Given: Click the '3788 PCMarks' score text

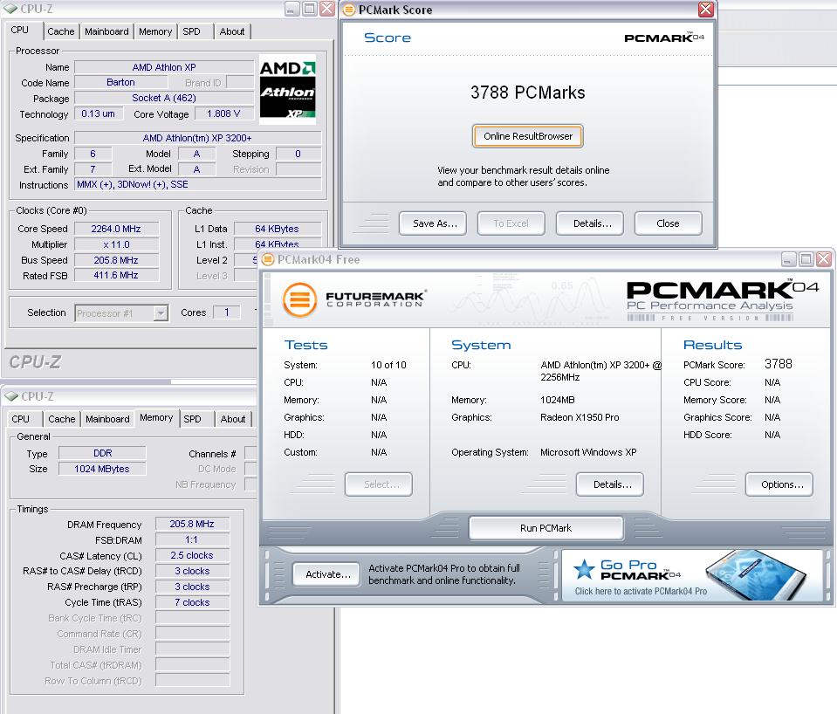Looking at the screenshot, I should (527, 93).
